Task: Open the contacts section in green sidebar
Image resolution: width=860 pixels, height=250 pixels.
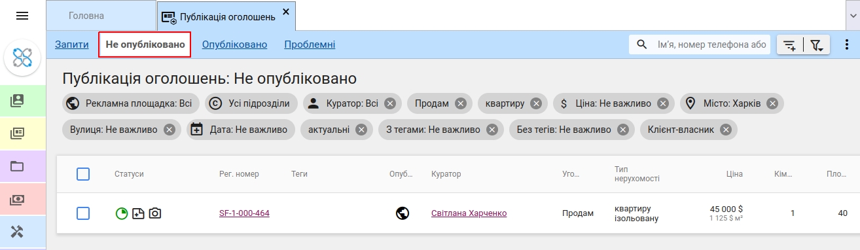Action: pyautogui.click(x=18, y=101)
